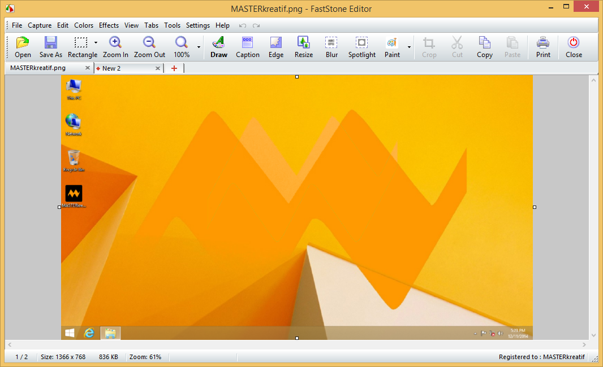Open the File menu
The width and height of the screenshot is (603, 367).
(x=17, y=25)
